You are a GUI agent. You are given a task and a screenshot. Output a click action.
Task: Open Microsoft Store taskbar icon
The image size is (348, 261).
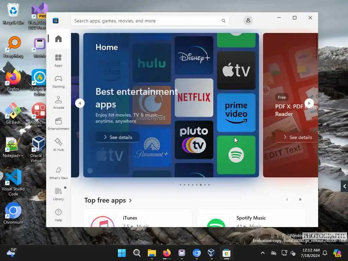click(x=226, y=253)
